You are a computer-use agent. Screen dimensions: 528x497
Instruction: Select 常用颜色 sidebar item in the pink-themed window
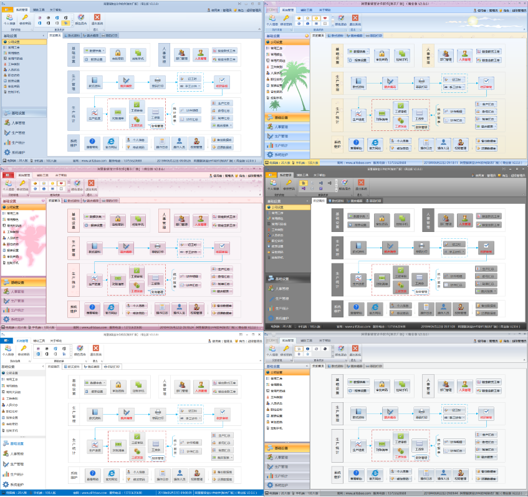click(x=14, y=219)
